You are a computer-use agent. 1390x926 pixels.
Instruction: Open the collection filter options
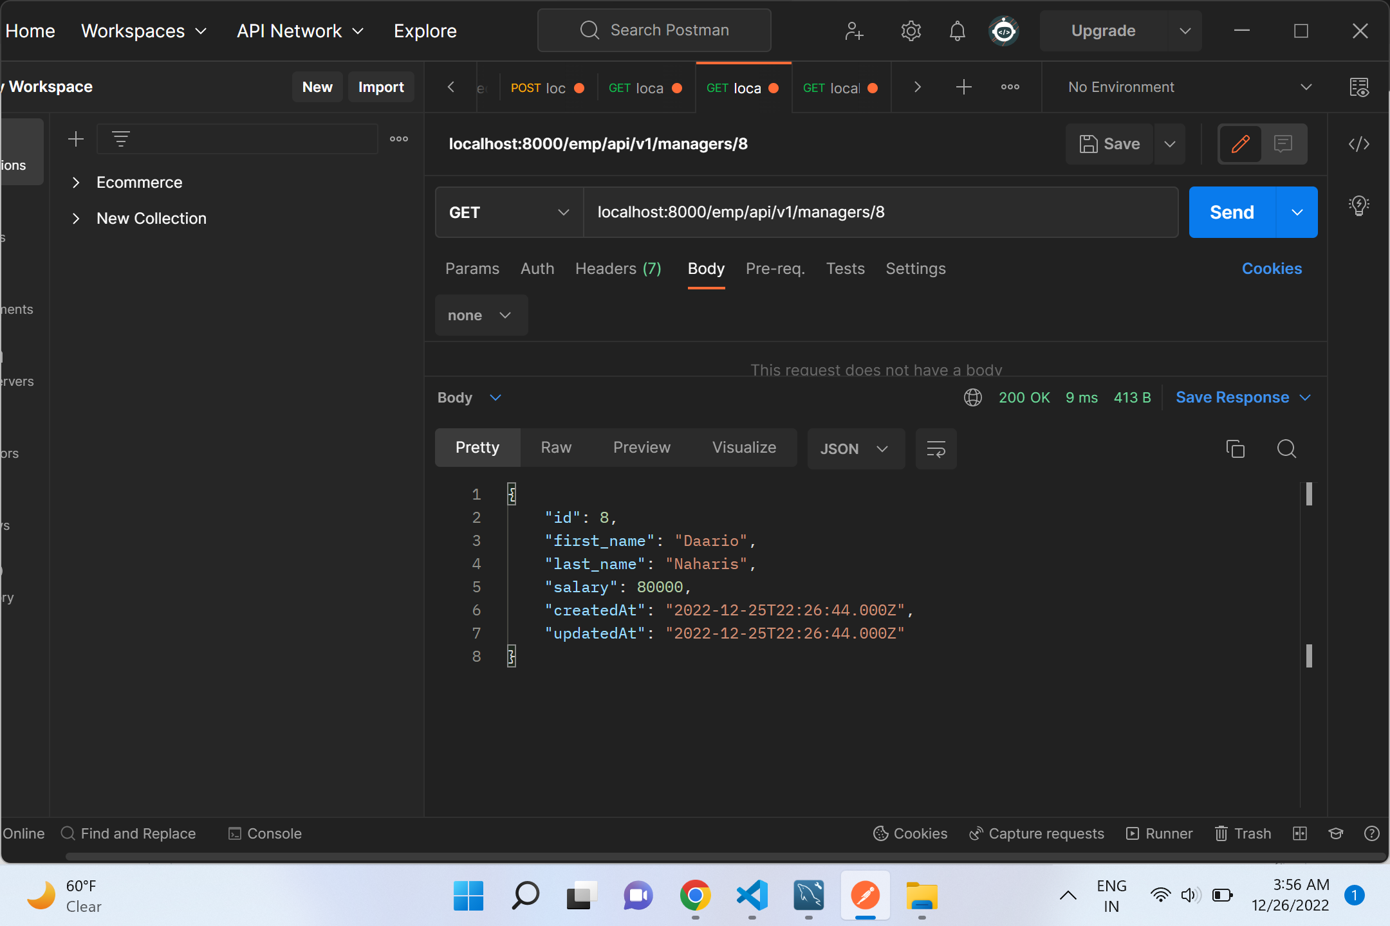tap(121, 138)
